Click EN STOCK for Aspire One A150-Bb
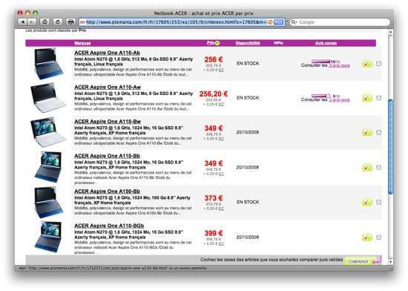This screenshot has height=291, width=408. 248,202
